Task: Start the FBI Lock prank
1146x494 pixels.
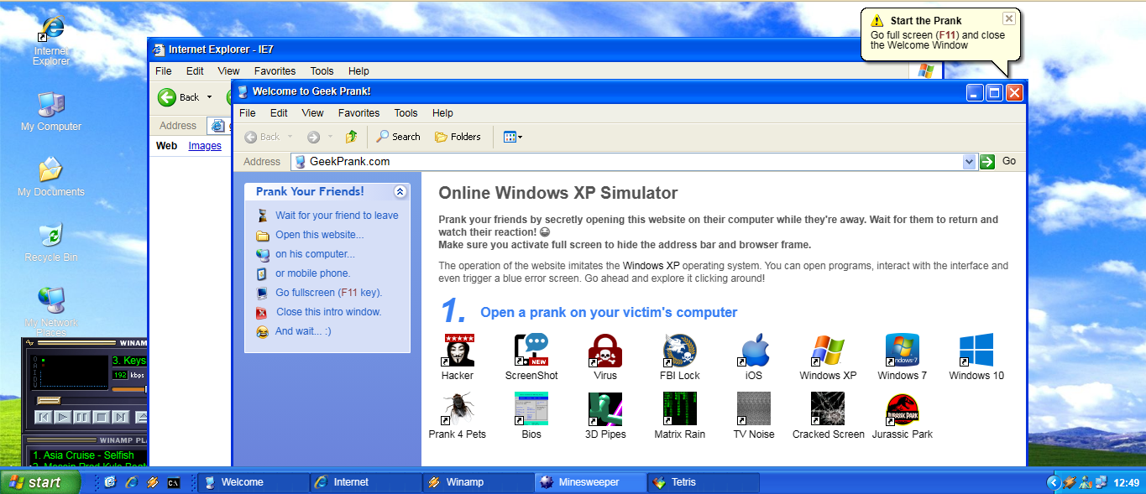Action: pyautogui.click(x=679, y=356)
